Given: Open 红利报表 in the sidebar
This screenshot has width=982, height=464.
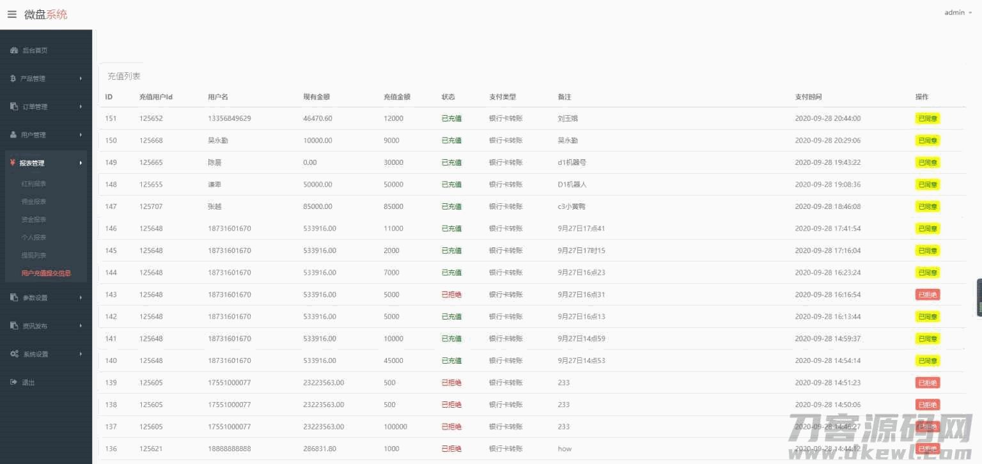Looking at the screenshot, I should coord(34,183).
